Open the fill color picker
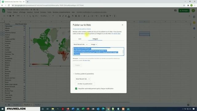 pyautogui.click(x=73, y=16)
